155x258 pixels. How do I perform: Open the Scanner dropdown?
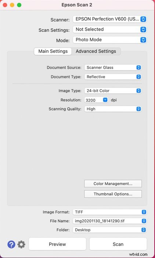110,19
